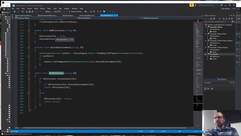Open the Team menu
Screen dimensions: 241x136
49,9
